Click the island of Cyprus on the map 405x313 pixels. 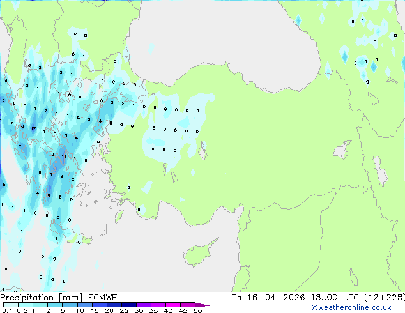tap(199, 253)
